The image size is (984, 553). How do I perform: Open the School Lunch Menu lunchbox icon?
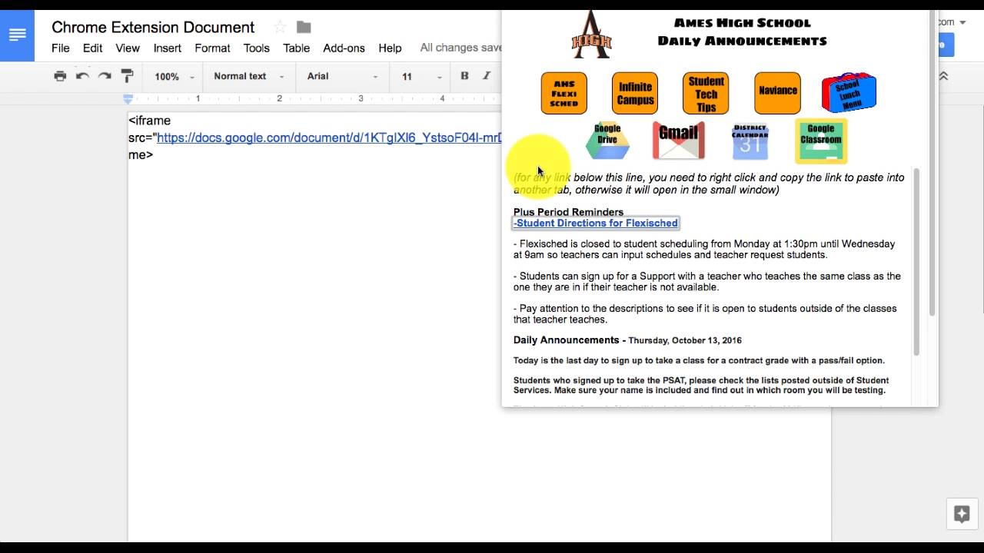click(849, 92)
